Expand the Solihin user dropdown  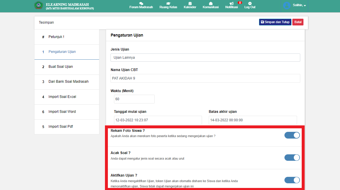[299, 6]
